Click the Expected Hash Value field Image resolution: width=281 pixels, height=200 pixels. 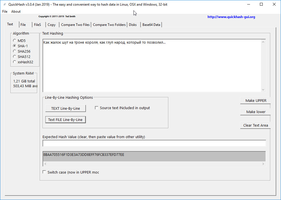click(x=154, y=143)
